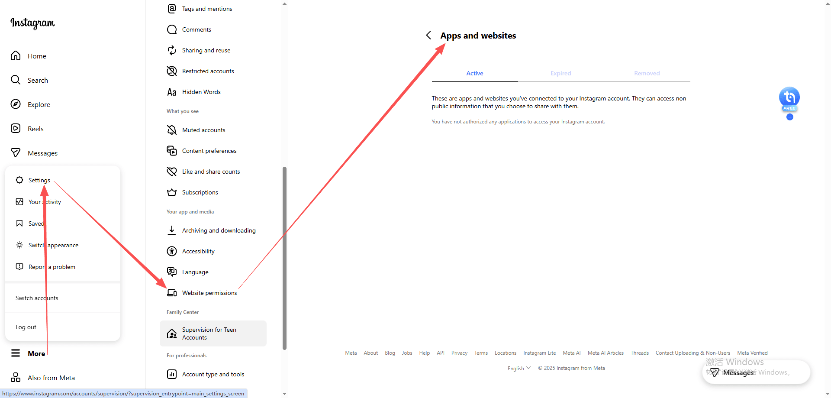The height and width of the screenshot is (398, 831).
Task: Click the Restricted accounts icon
Action: [172, 71]
